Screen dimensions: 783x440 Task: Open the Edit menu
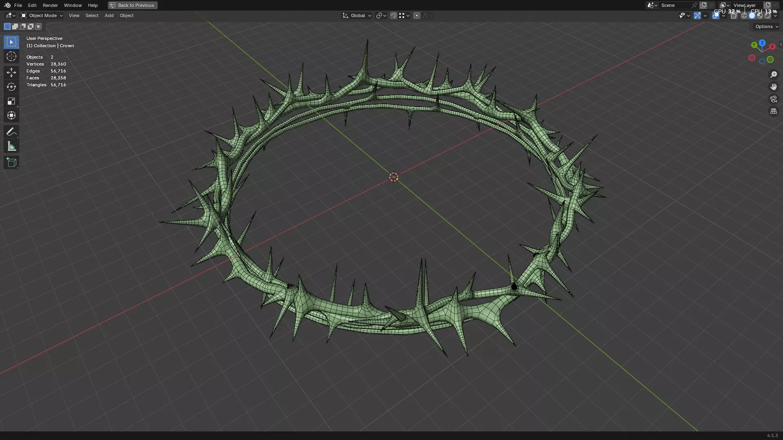32,5
